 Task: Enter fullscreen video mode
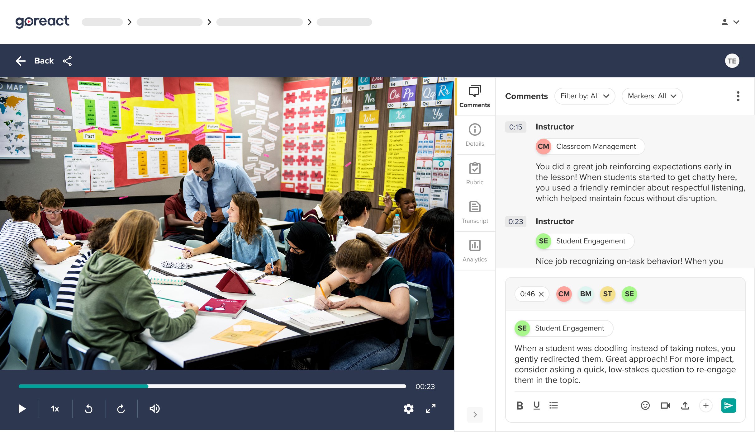pos(431,408)
